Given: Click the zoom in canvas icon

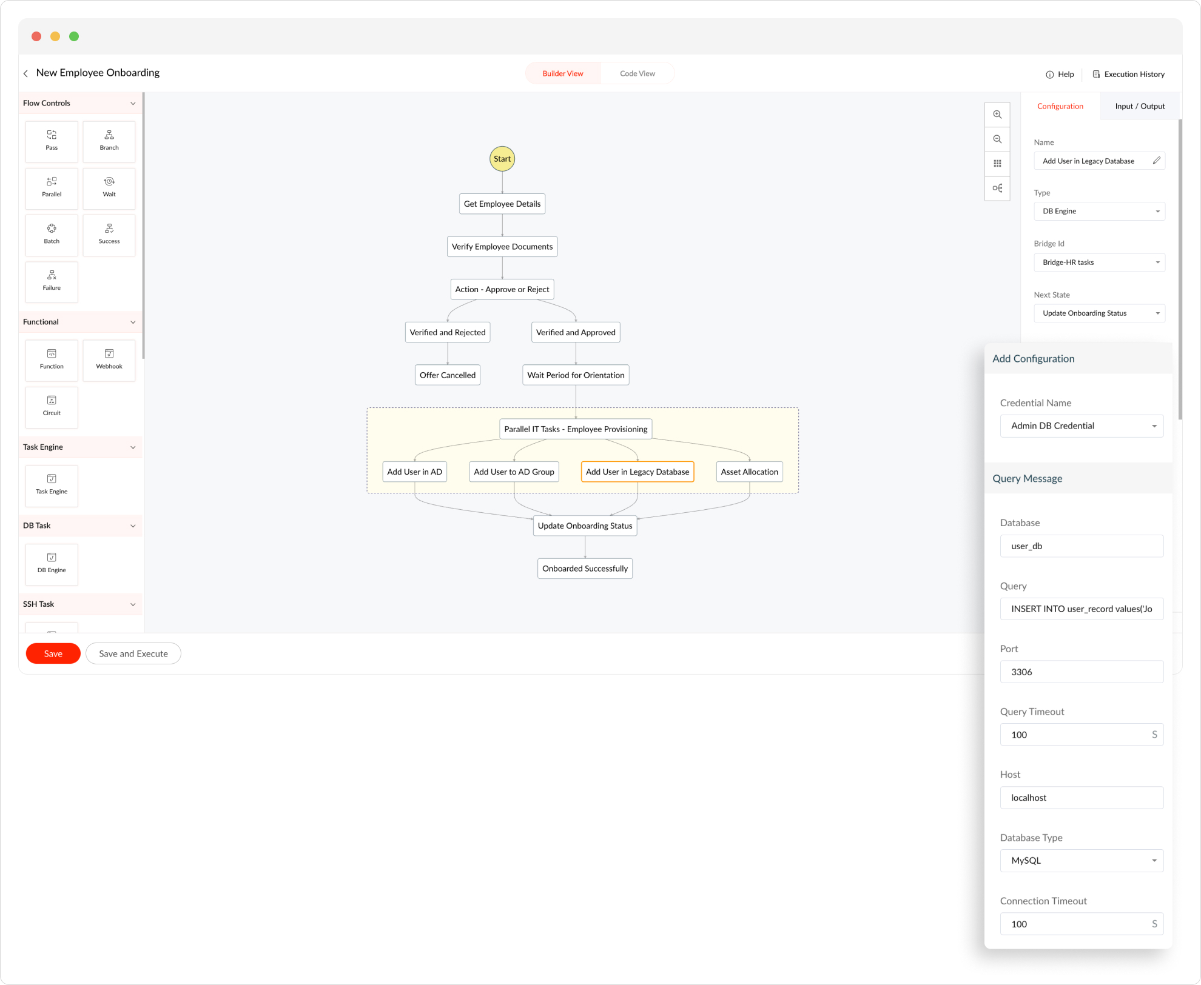Looking at the screenshot, I should (997, 115).
